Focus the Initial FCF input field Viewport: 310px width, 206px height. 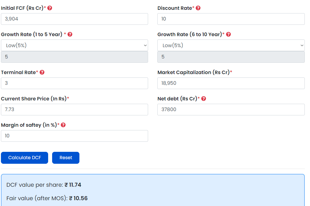click(x=75, y=19)
